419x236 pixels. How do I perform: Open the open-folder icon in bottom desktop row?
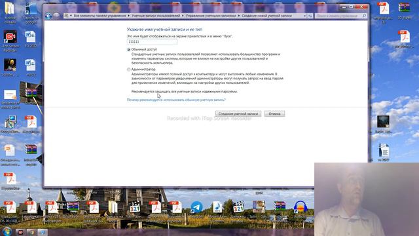tap(114, 207)
